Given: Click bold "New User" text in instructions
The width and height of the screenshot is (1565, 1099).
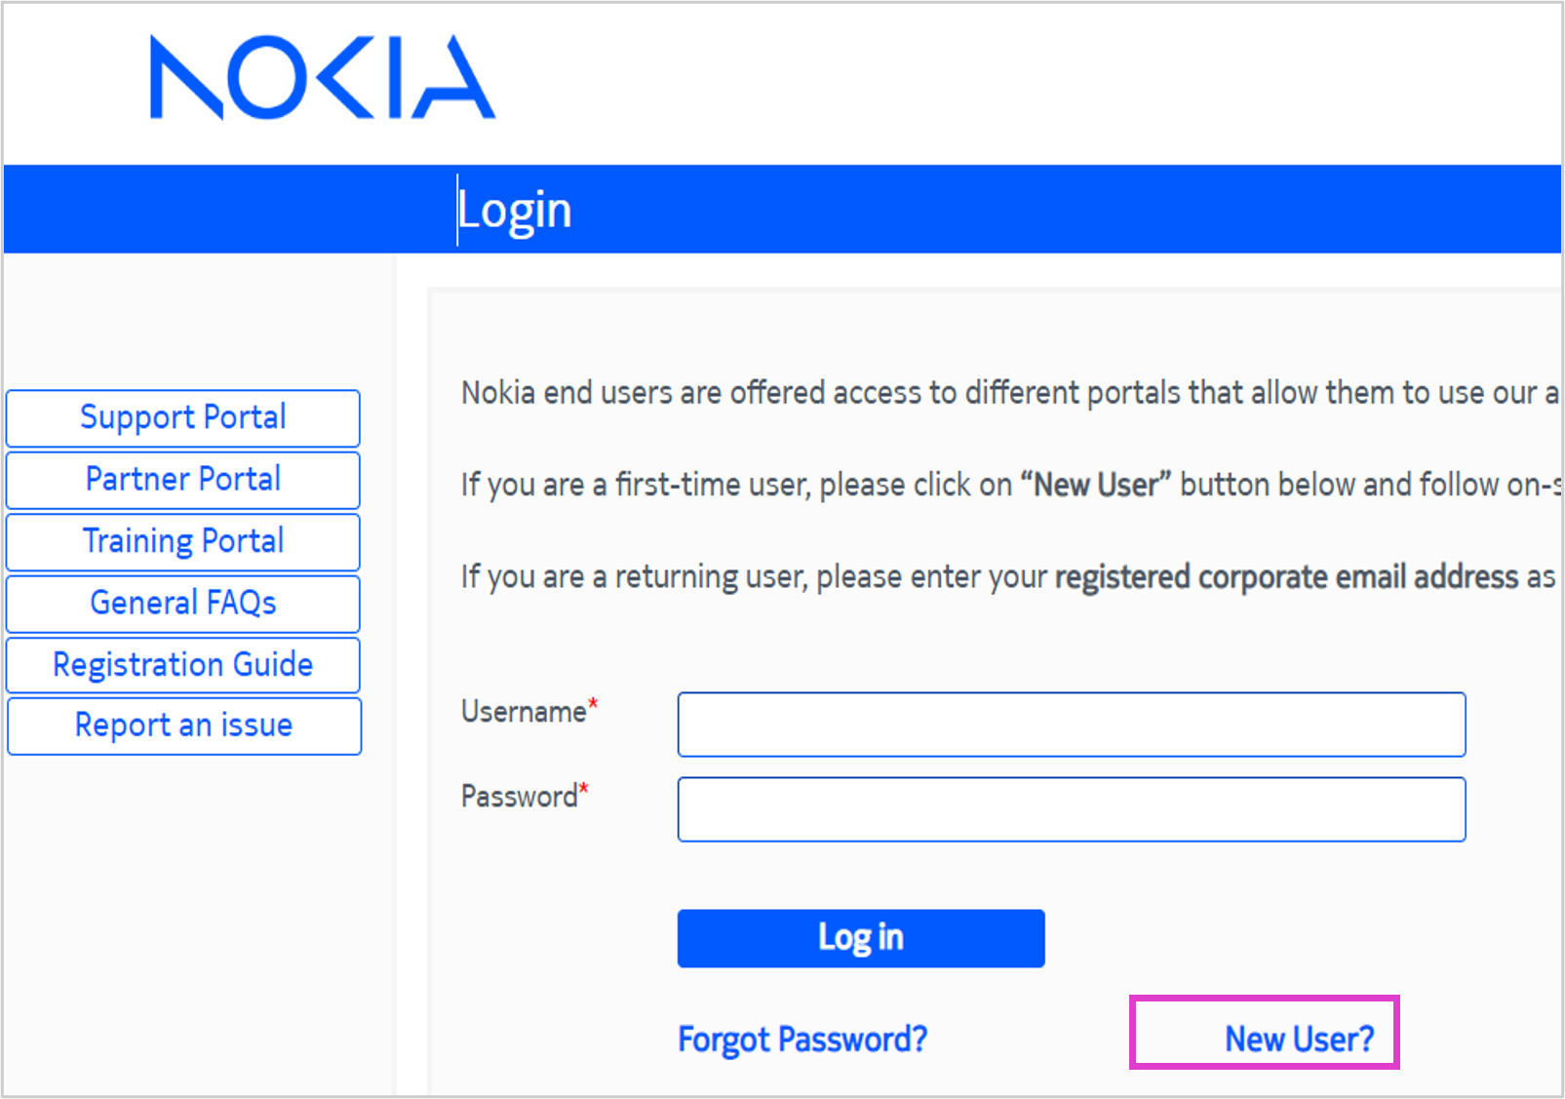Looking at the screenshot, I should point(1095,485).
